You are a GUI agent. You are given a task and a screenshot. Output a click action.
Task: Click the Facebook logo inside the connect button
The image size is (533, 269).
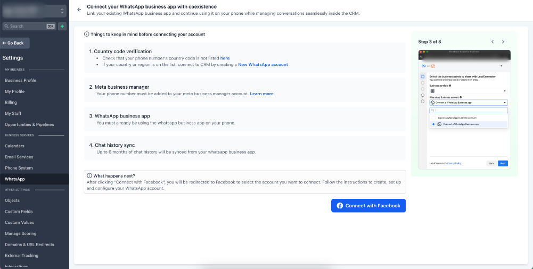click(x=340, y=206)
